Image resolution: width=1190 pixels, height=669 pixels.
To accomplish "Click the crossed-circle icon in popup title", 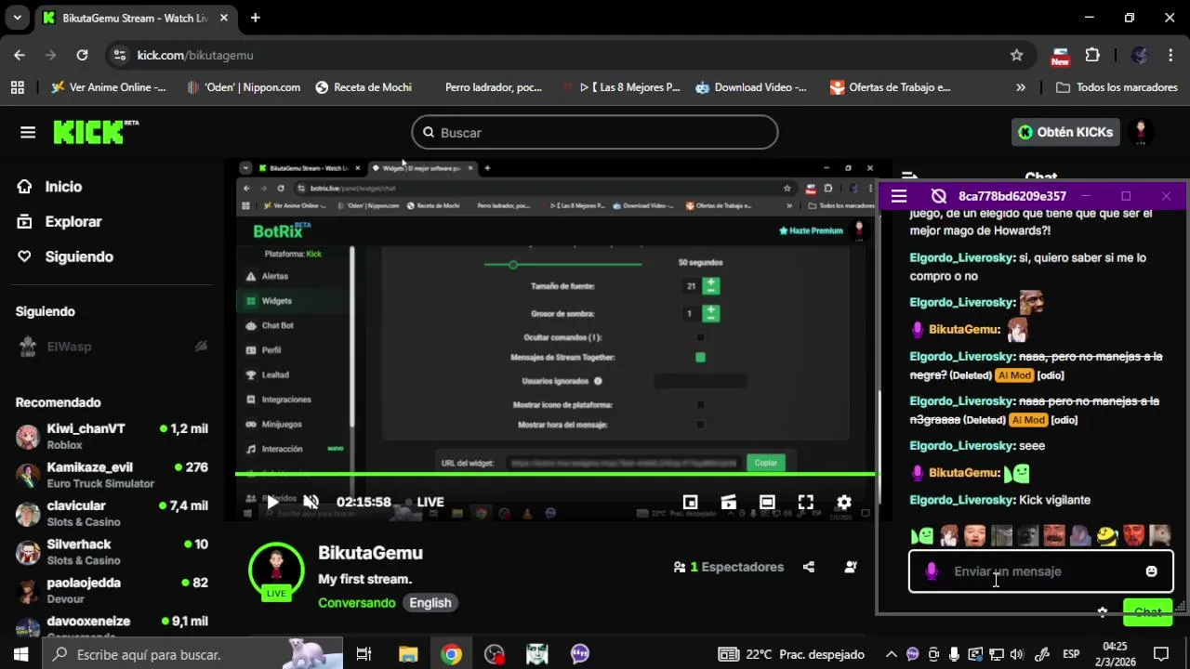I will (939, 196).
